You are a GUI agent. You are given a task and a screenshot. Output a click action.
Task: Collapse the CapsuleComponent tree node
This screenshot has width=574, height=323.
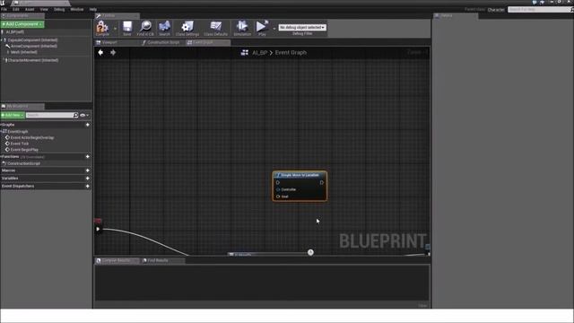point(2,39)
